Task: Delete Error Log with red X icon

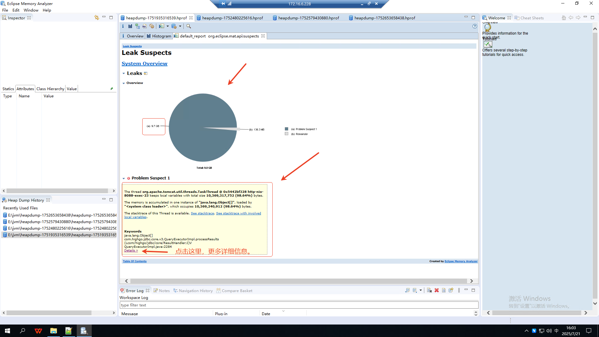Action: click(436, 291)
